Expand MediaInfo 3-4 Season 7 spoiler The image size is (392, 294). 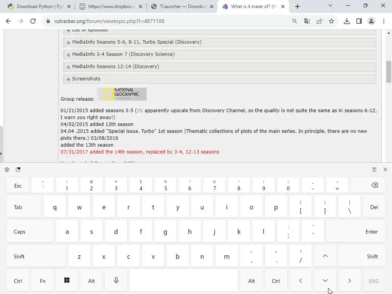pos(220,54)
